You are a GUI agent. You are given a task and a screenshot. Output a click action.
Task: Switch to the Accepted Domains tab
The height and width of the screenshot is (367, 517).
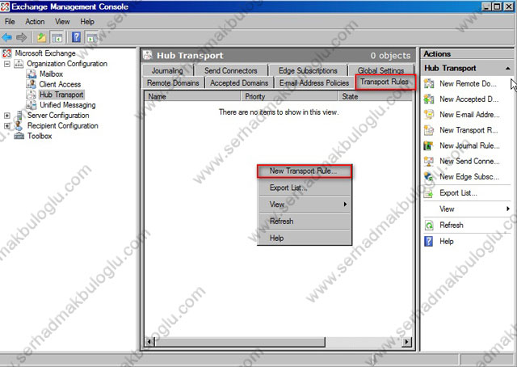239,82
